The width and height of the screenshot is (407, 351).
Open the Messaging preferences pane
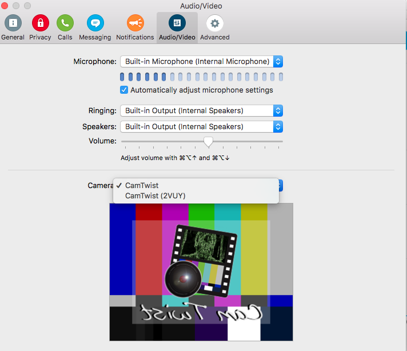click(x=95, y=27)
